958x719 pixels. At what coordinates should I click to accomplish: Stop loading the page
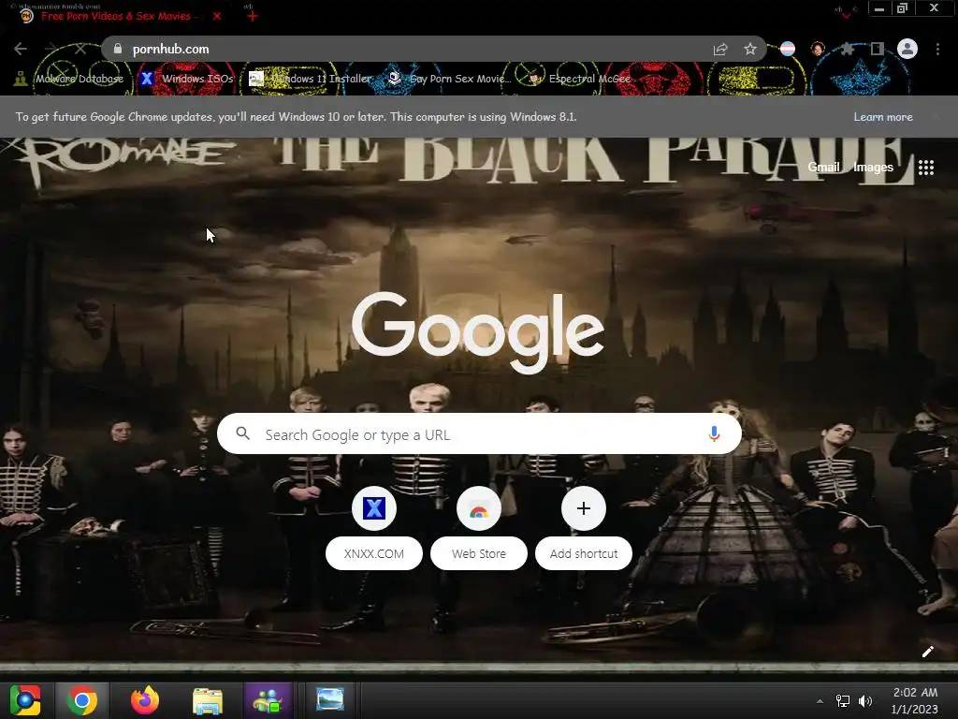[x=80, y=49]
